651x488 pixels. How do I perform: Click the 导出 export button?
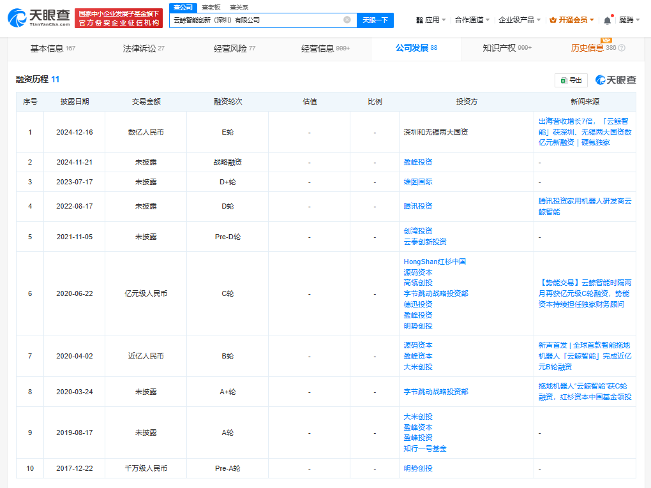click(x=571, y=80)
